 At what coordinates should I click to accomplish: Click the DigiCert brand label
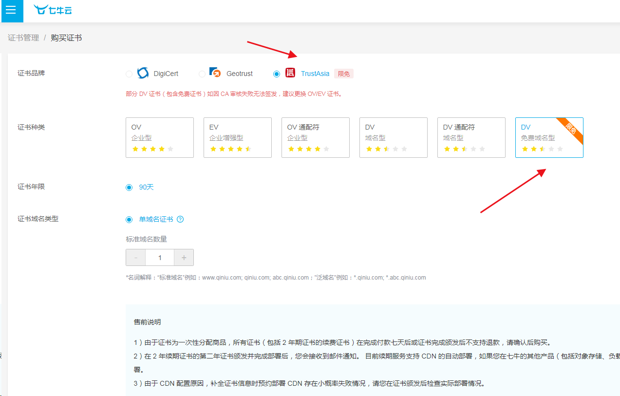tap(166, 74)
